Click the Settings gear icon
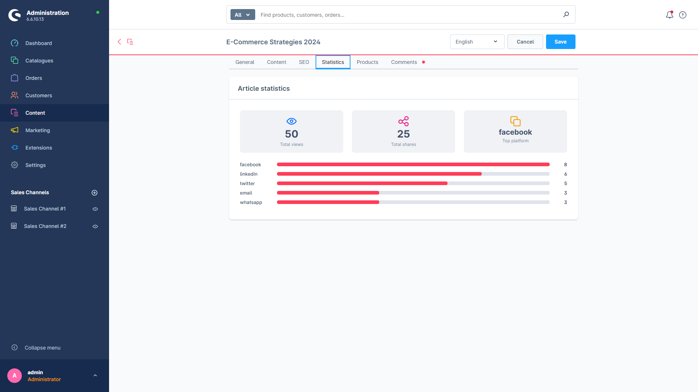 [15, 165]
